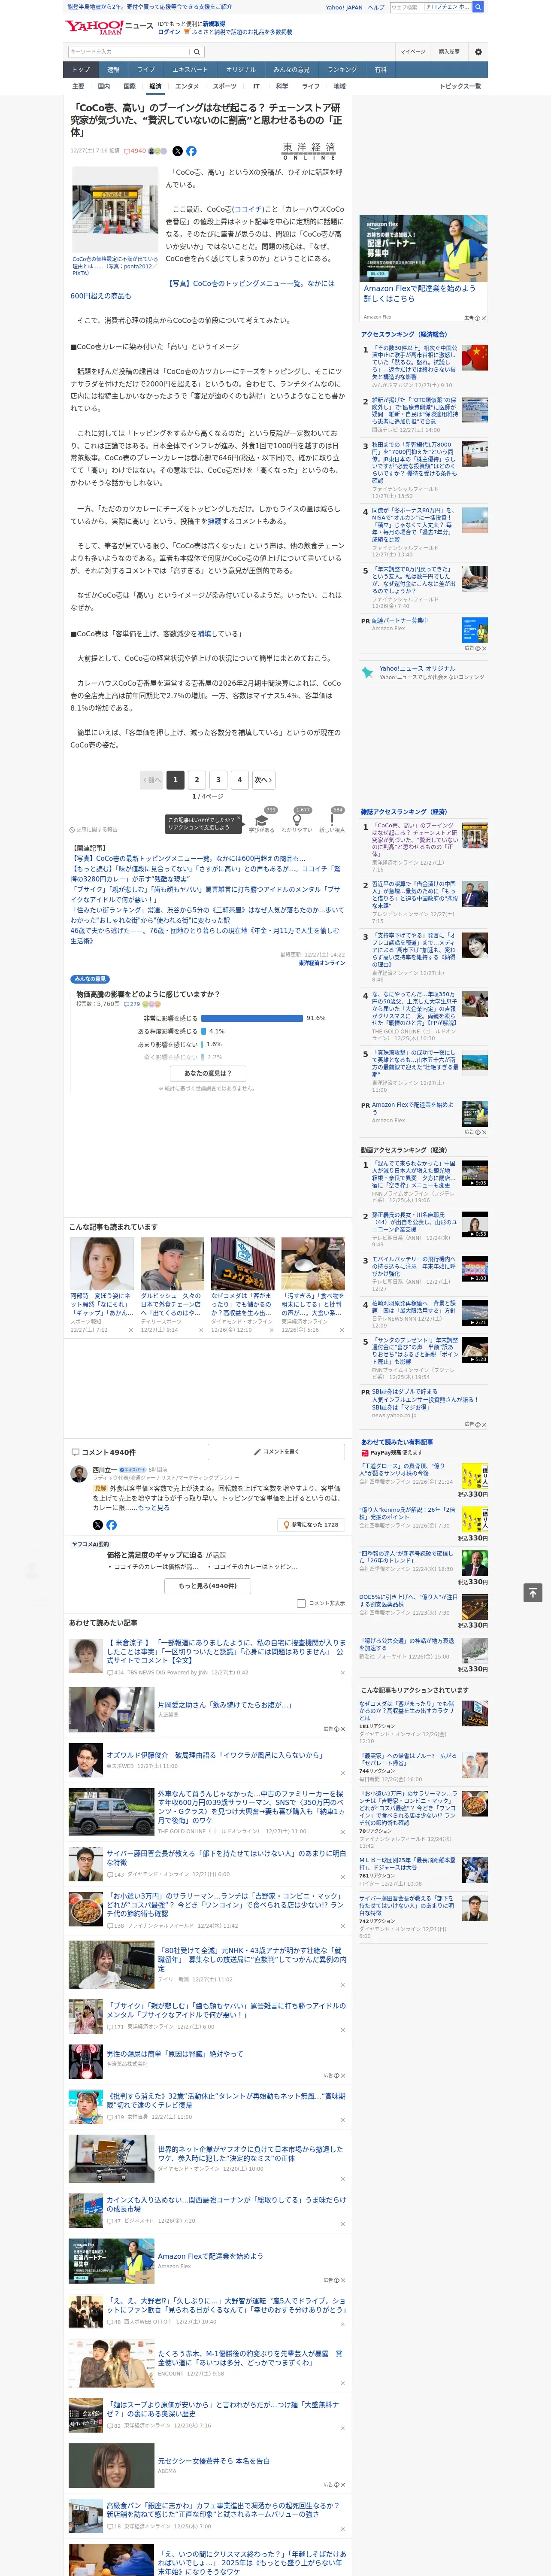The height and width of the screenshot is (2576, 551).
Task: Open the 東洋経済 ONLINE publisher logo
Action: click(309, 151)
